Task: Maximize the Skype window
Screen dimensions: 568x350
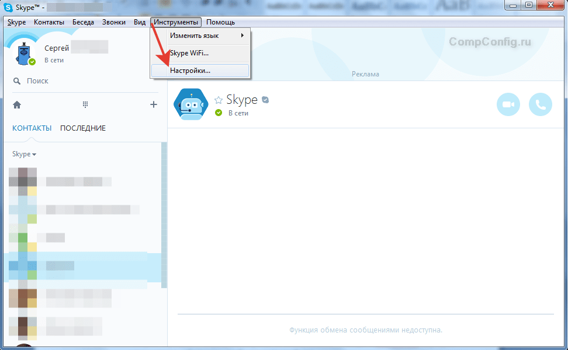Action: coord(529,5)
